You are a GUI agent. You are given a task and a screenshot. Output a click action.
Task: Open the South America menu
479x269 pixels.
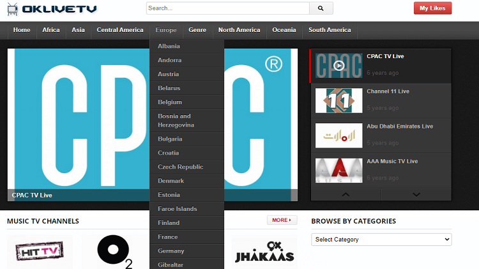click(330, 30)
